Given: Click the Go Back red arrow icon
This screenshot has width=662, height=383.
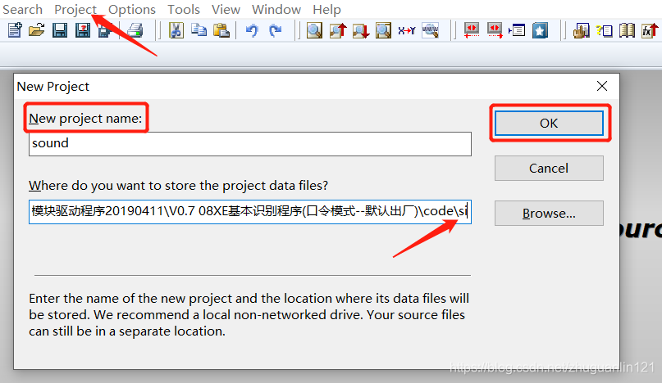Looking at the screenshot, I should point(472,30).
